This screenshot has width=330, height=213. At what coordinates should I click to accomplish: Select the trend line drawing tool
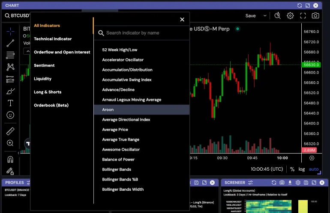[x=10, y=43]
